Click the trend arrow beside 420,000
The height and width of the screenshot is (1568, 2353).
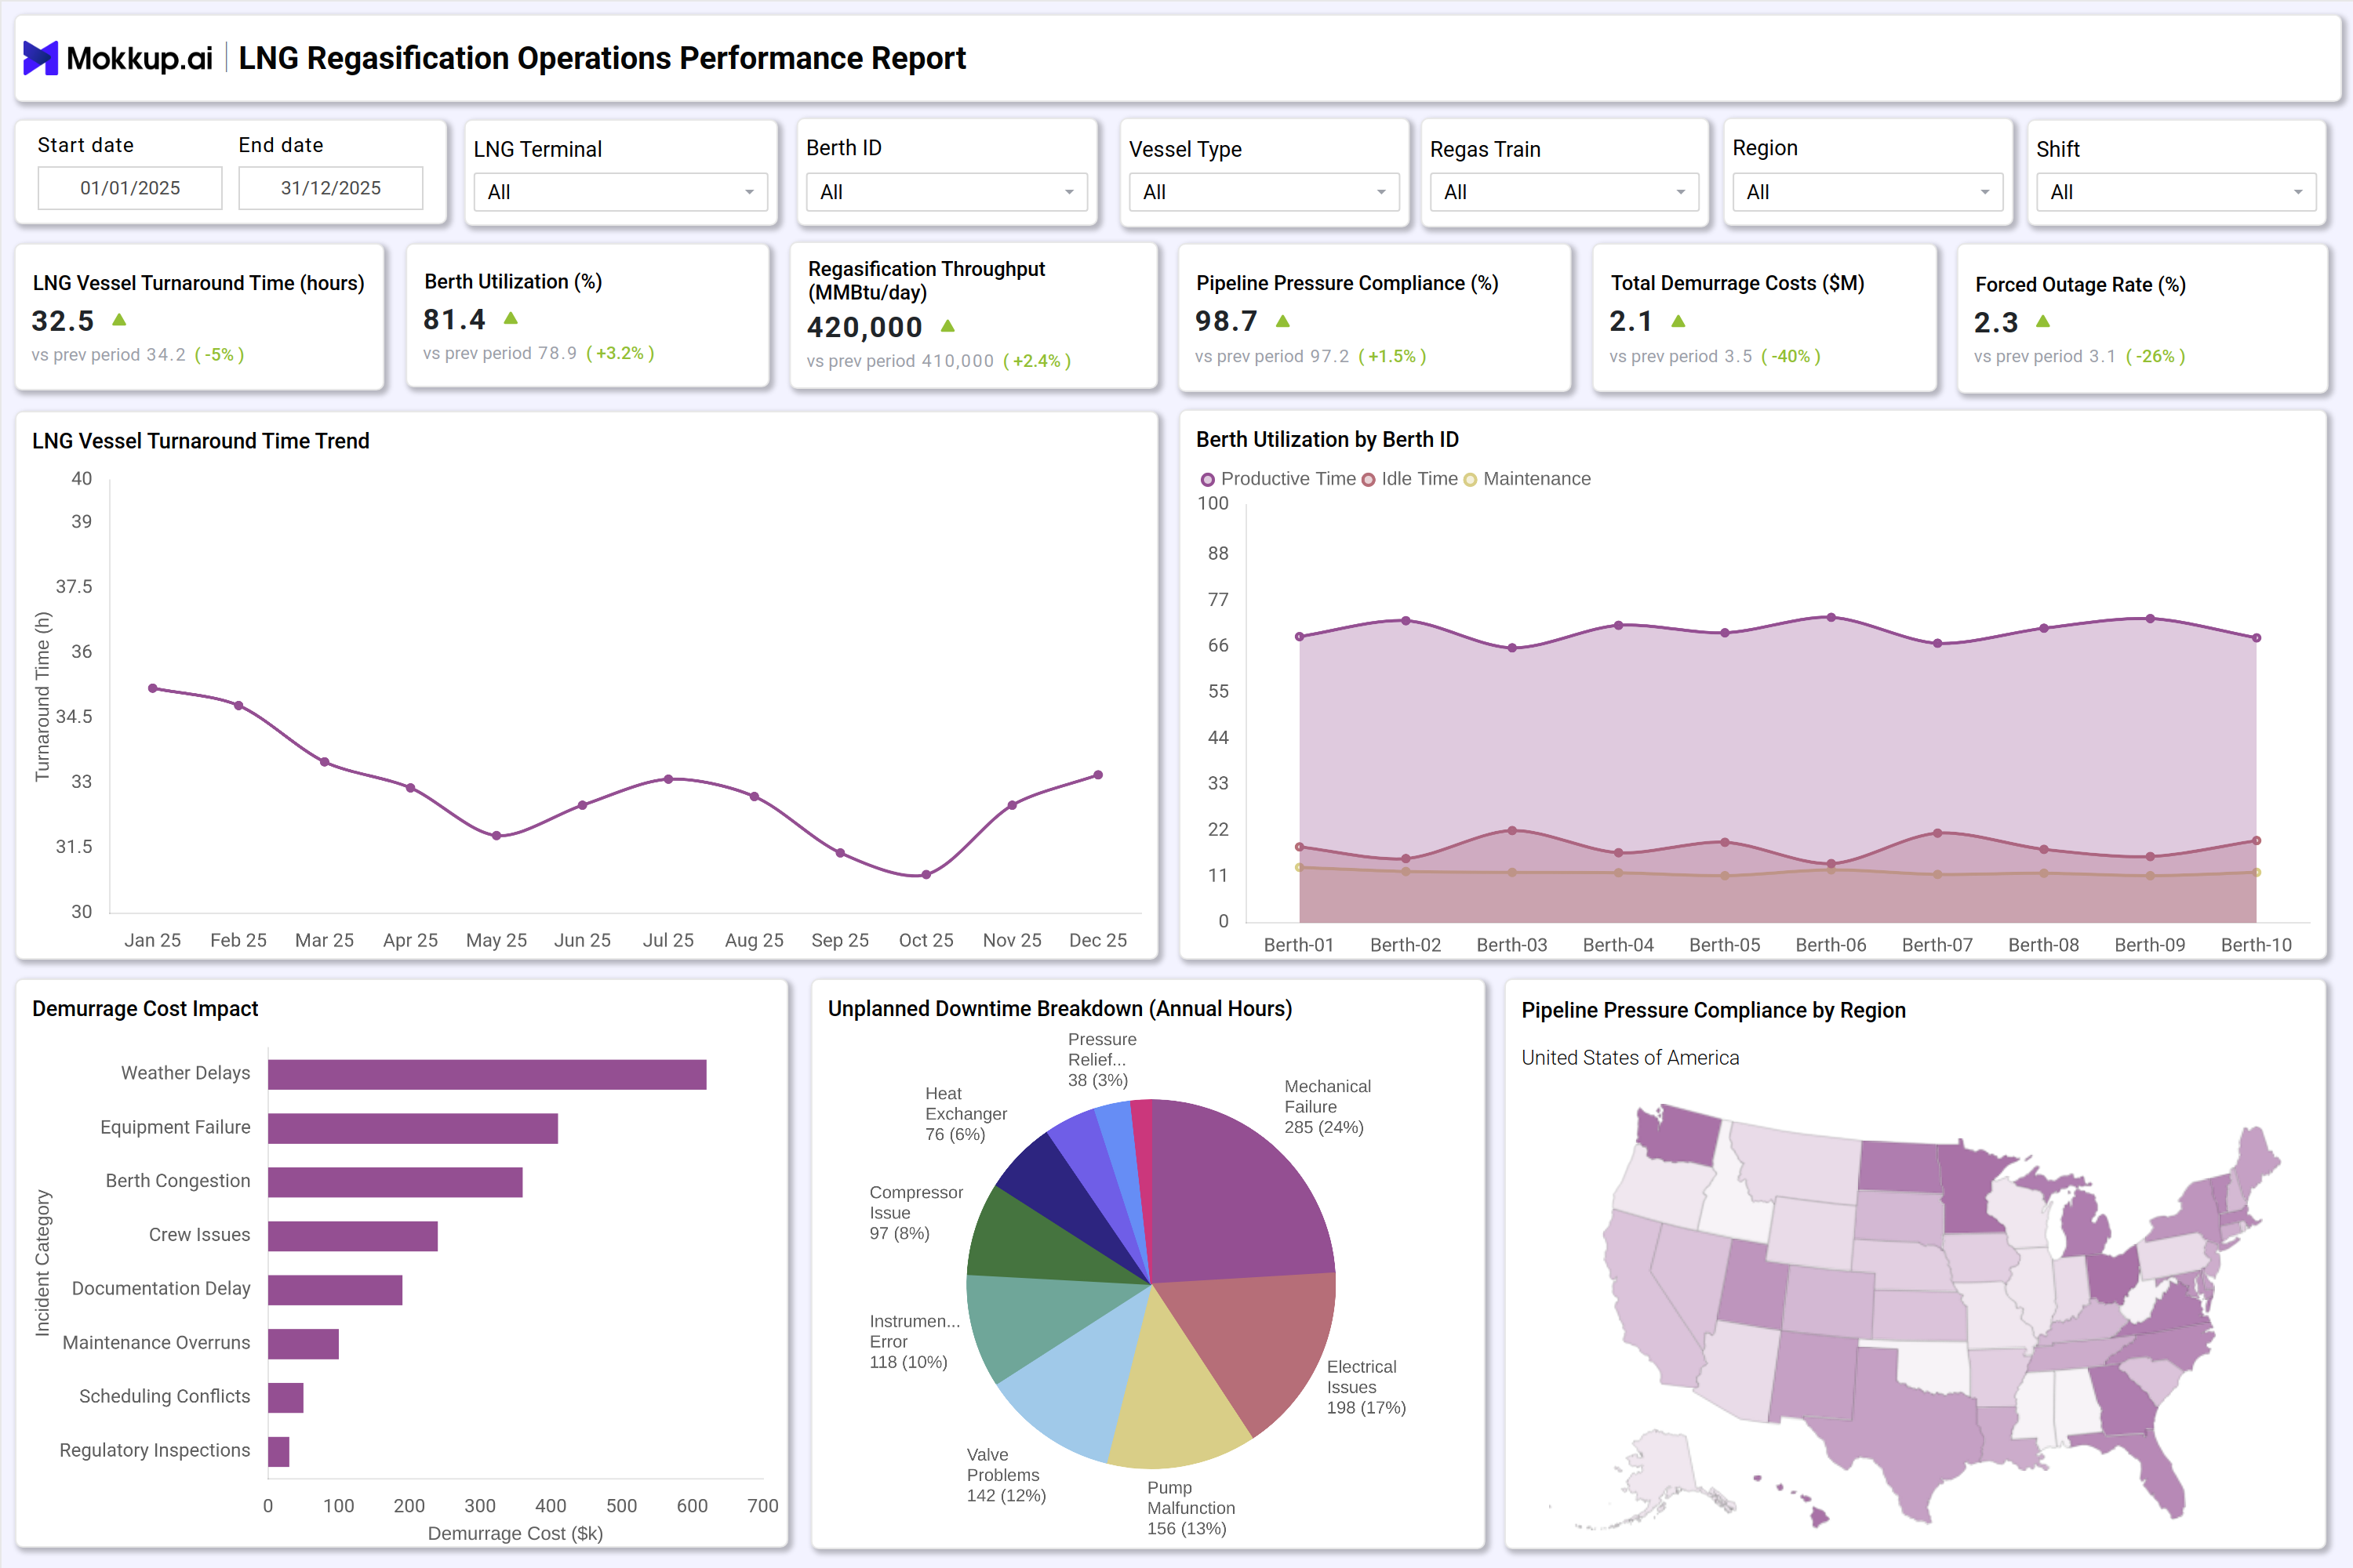click(x=947, y=326)
